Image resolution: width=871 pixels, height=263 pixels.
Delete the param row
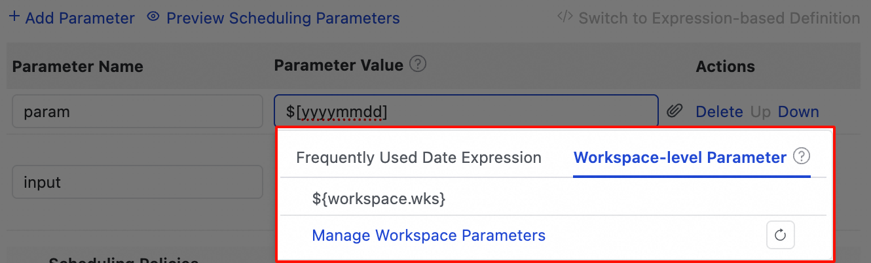coord(719,112)
